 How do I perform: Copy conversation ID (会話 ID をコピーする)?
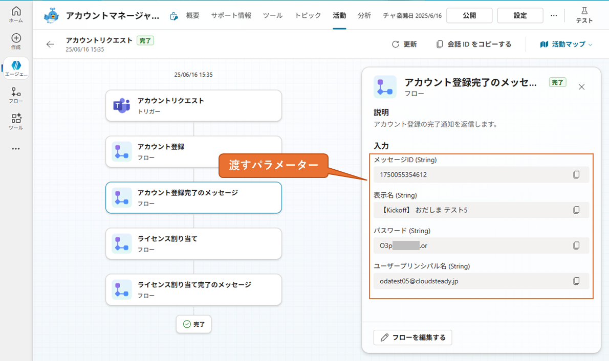pyautogui.click(x=473, y=44)
